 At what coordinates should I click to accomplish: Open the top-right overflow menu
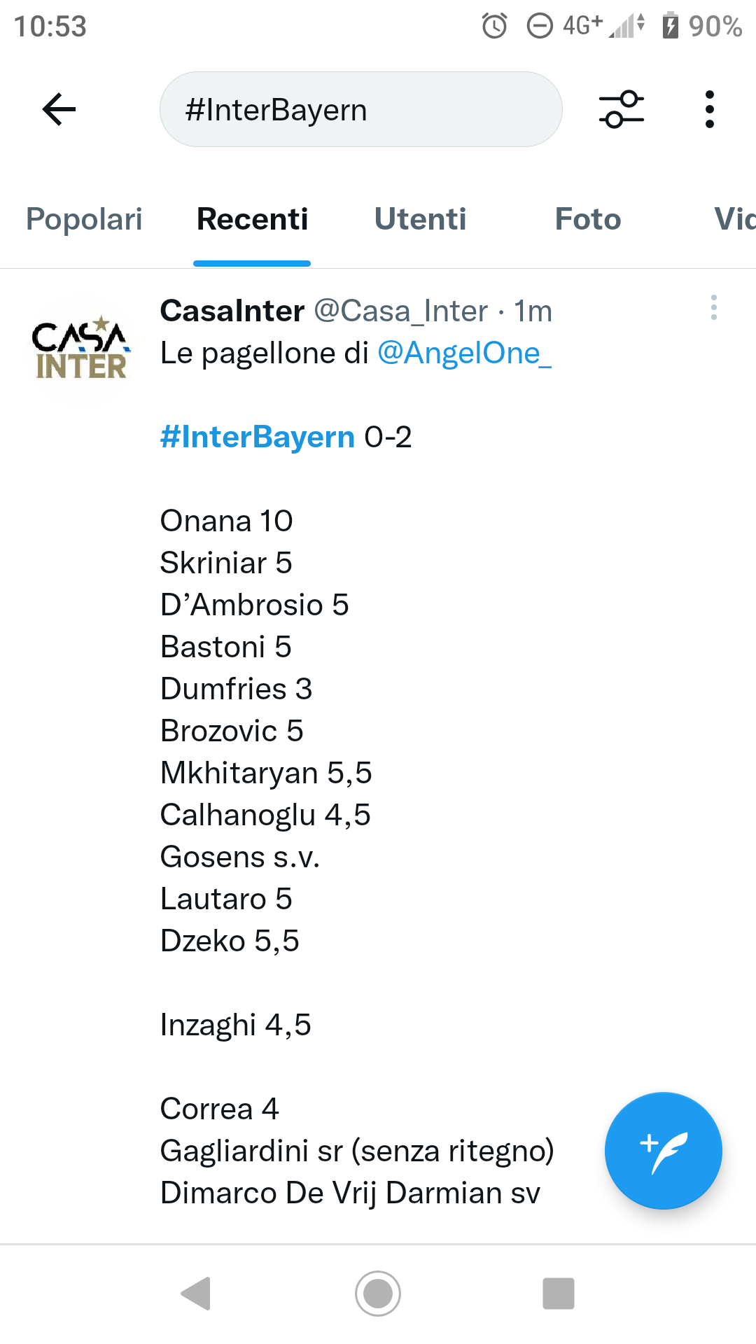710,109
